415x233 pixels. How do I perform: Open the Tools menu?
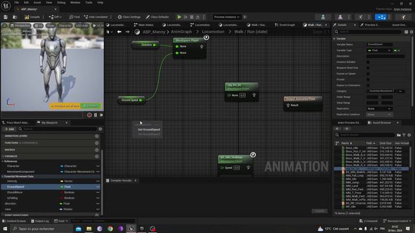[x=89, y=3]
